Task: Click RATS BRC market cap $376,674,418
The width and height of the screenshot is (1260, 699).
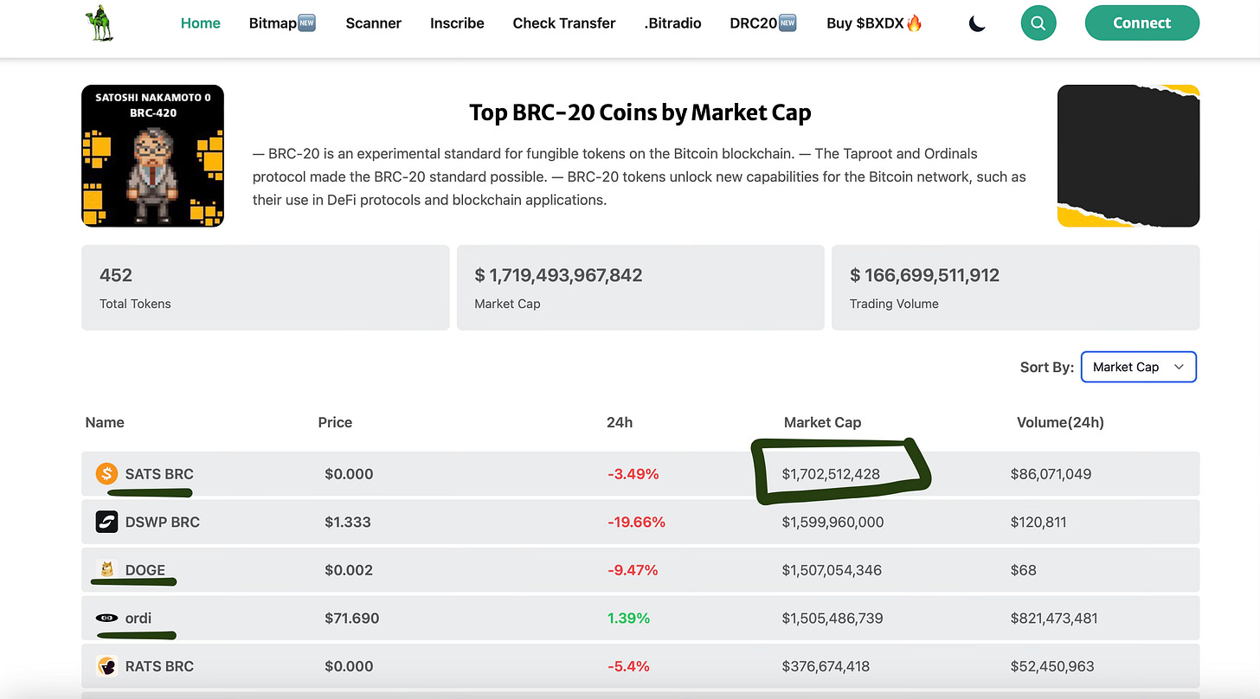Action: point(826,666)
